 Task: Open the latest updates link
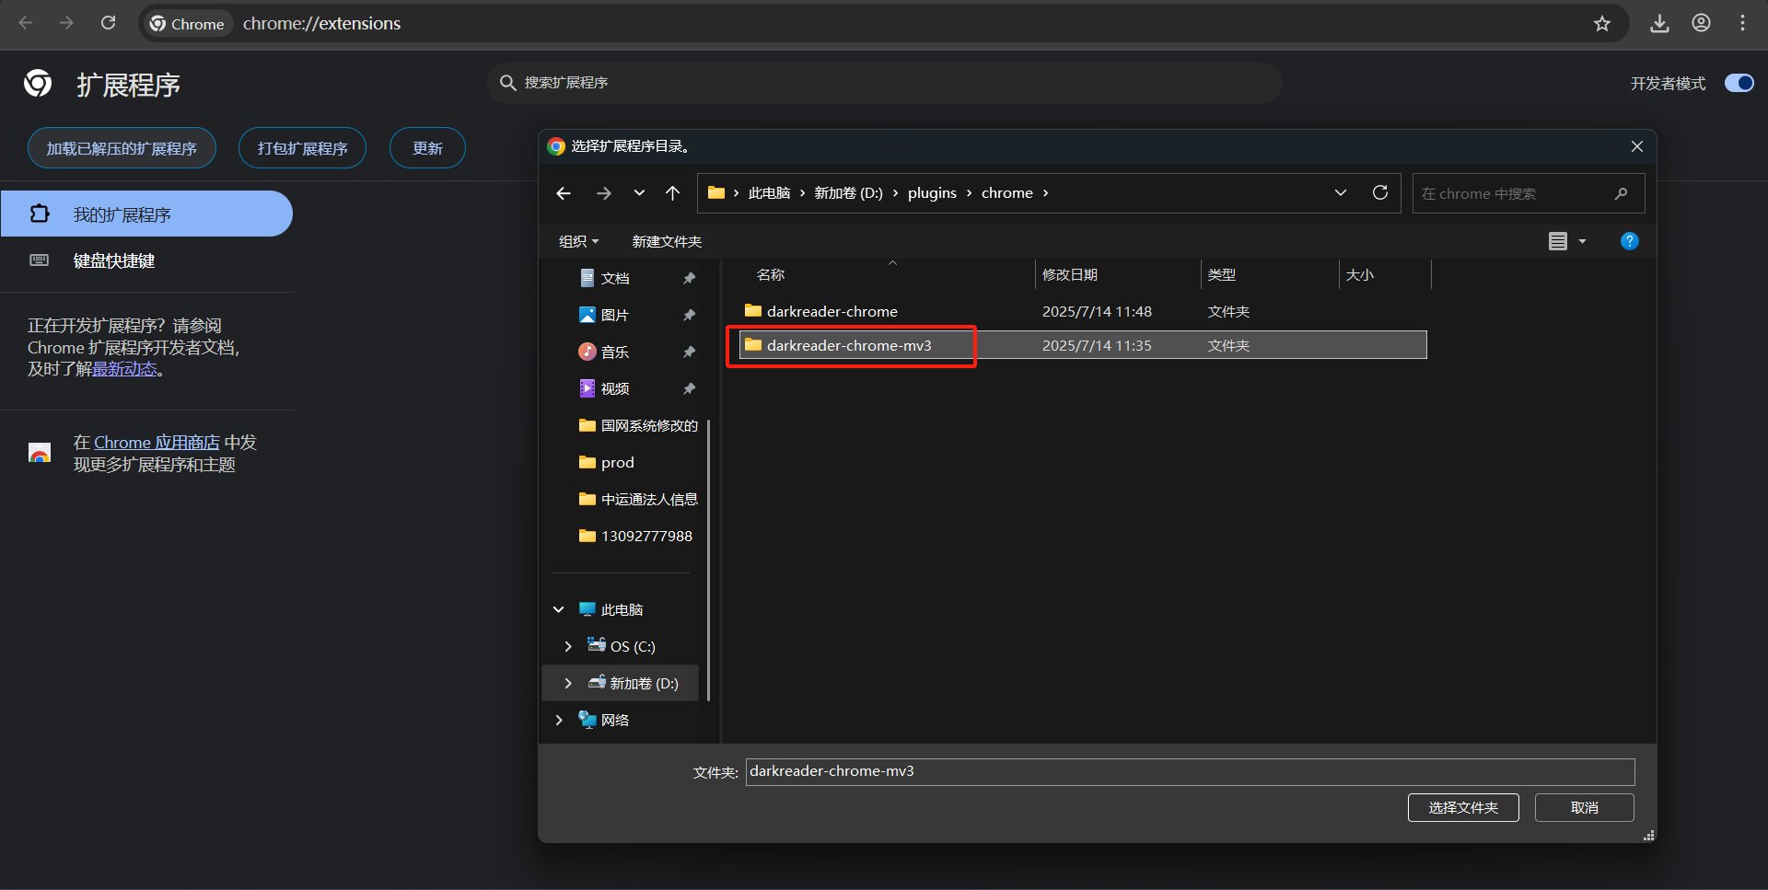124,369
